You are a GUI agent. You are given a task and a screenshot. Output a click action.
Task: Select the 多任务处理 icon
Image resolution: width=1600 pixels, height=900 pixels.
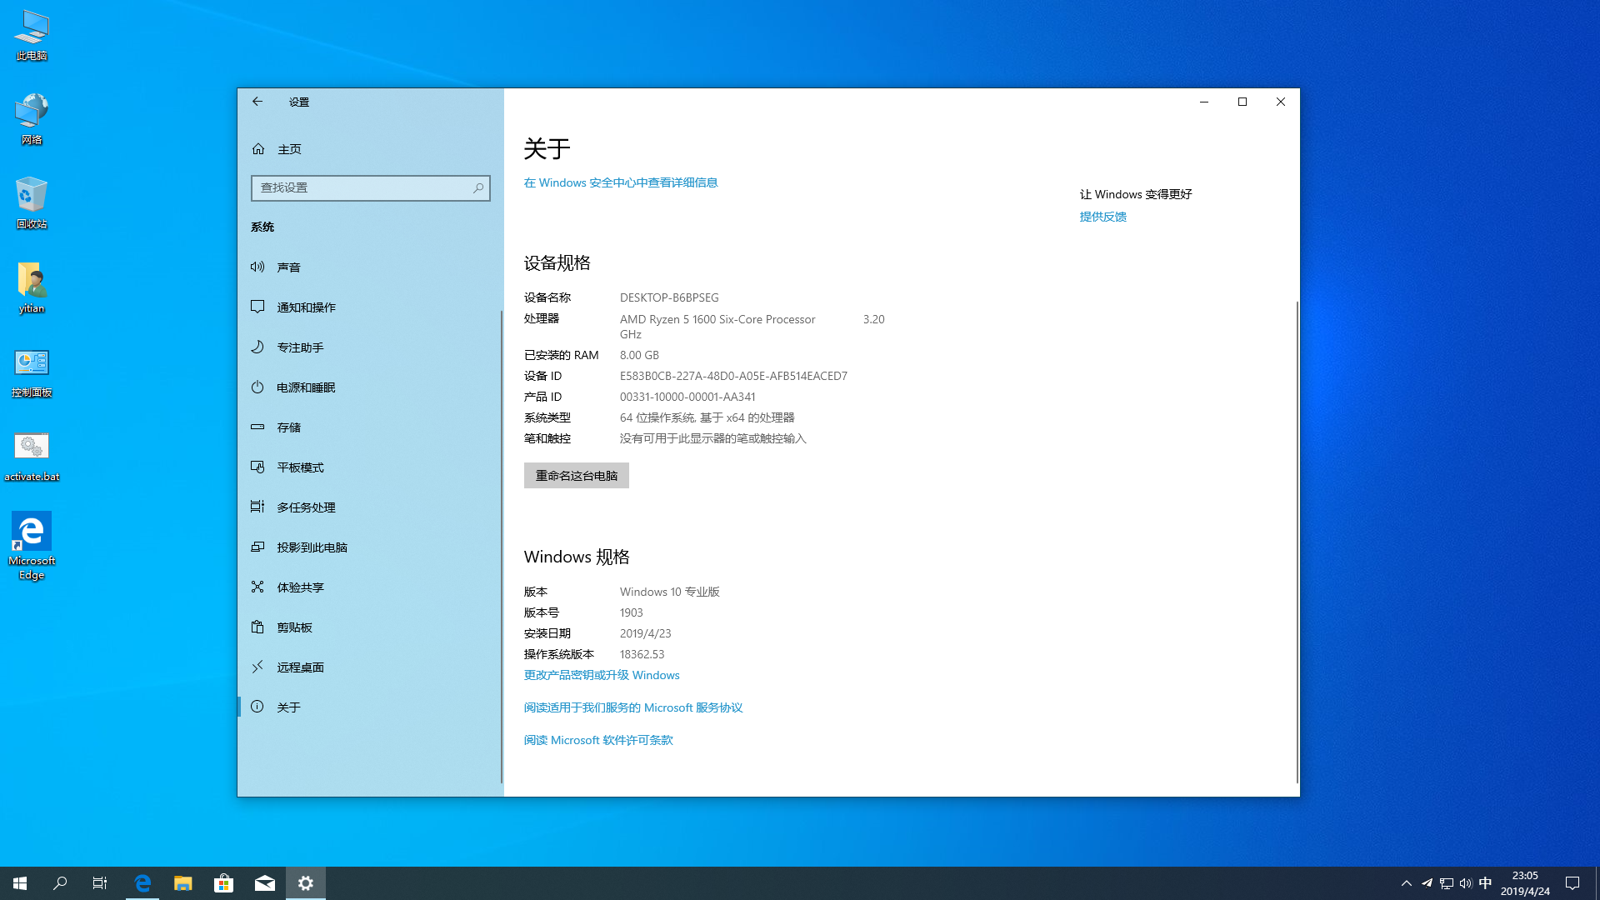pyautogui.click(x=257, y=507)
